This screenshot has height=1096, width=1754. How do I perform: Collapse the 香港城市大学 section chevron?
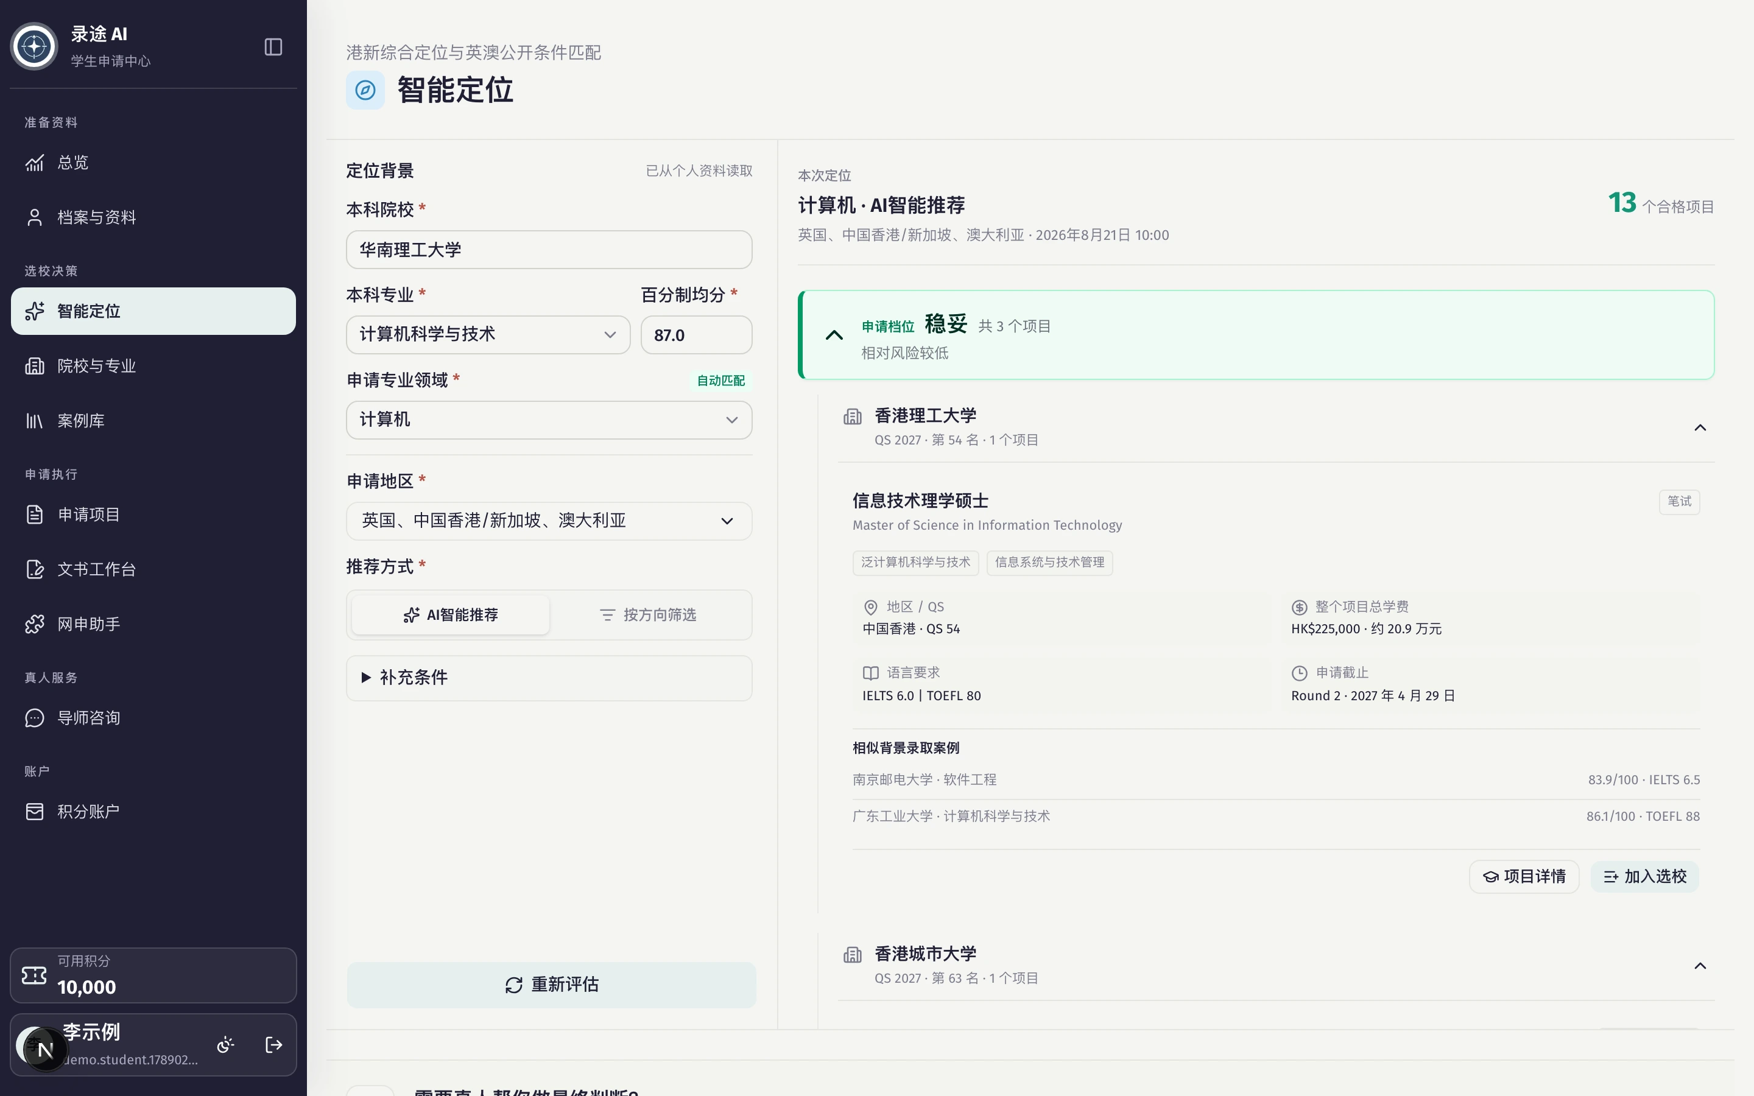point(1700,966)
